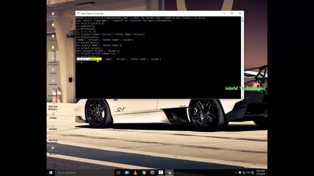
Task: Click the 'num=set(n)' console line
Action: click(x=85, y=26)
